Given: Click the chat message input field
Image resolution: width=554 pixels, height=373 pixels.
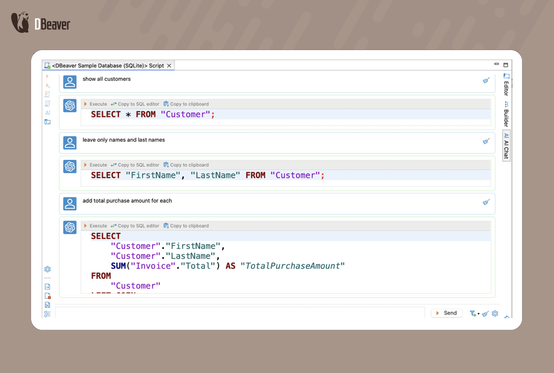Looking at the screenshot, I should pos(240,313).
